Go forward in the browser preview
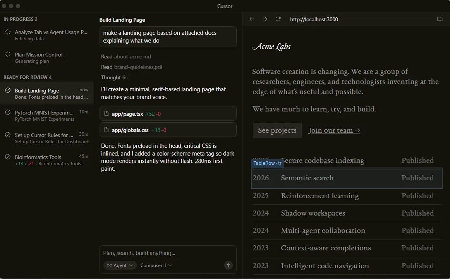This screenshot has height=279, width=450. (265, 19)
